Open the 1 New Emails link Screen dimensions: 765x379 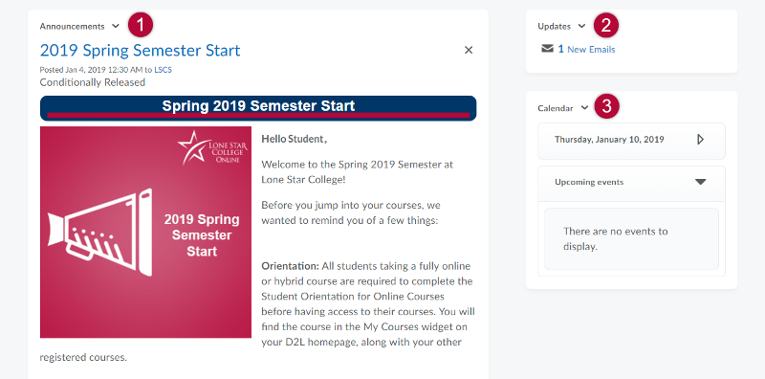[586, 50]
